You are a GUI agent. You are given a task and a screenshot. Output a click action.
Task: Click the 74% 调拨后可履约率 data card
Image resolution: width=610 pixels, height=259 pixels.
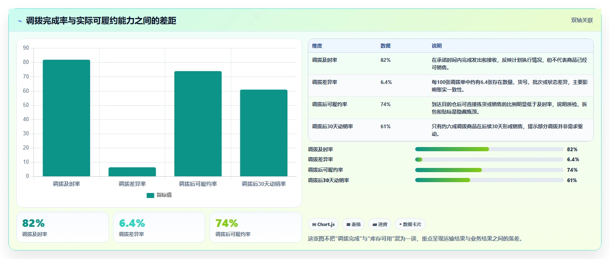pos(255,227)
